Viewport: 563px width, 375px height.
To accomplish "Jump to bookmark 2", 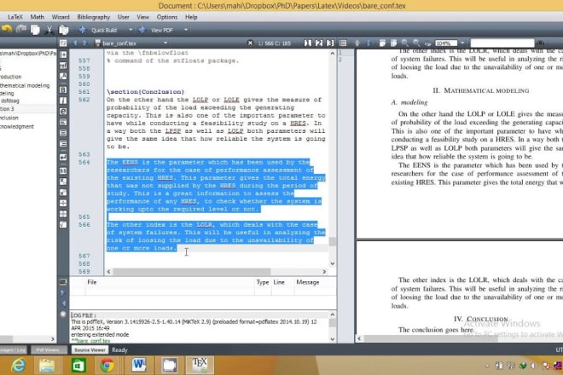I will point(319,43).
